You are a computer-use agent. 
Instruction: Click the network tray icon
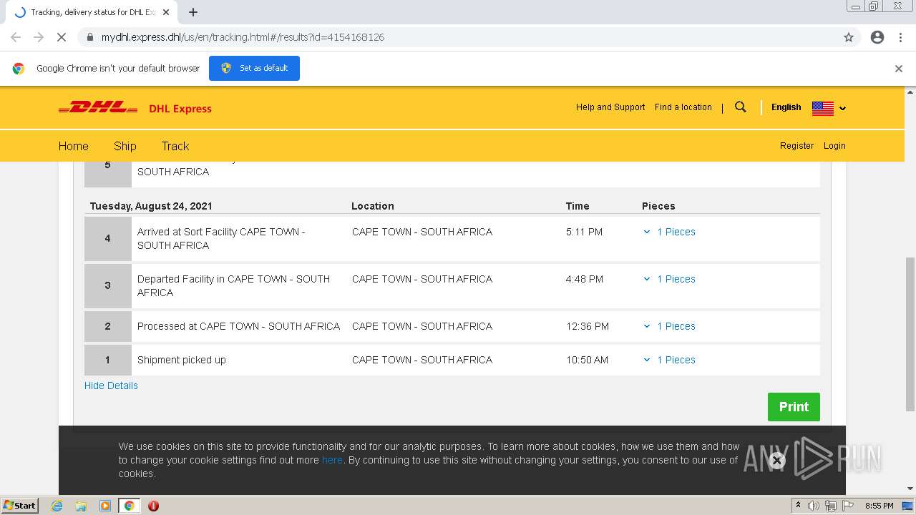(x=831, y=506)
